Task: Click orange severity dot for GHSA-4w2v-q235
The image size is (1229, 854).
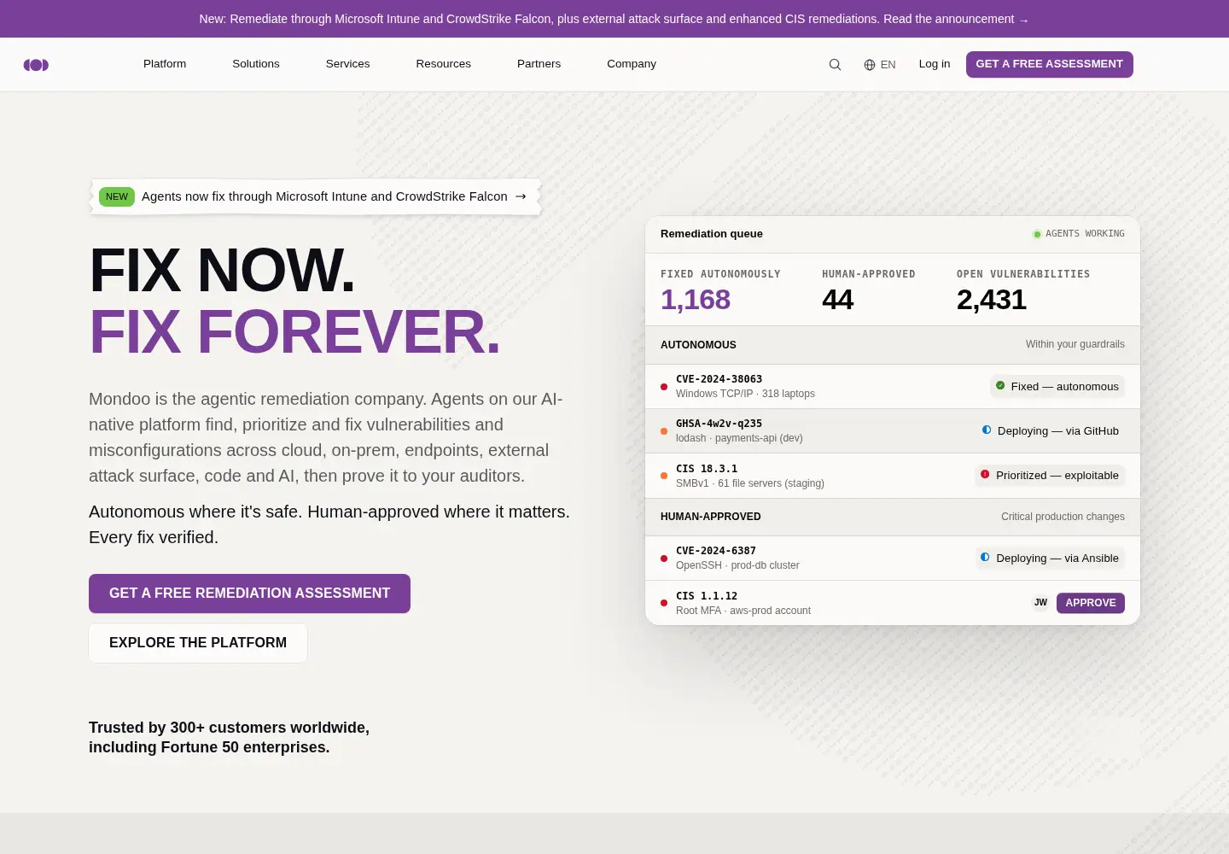Action: 664,431
